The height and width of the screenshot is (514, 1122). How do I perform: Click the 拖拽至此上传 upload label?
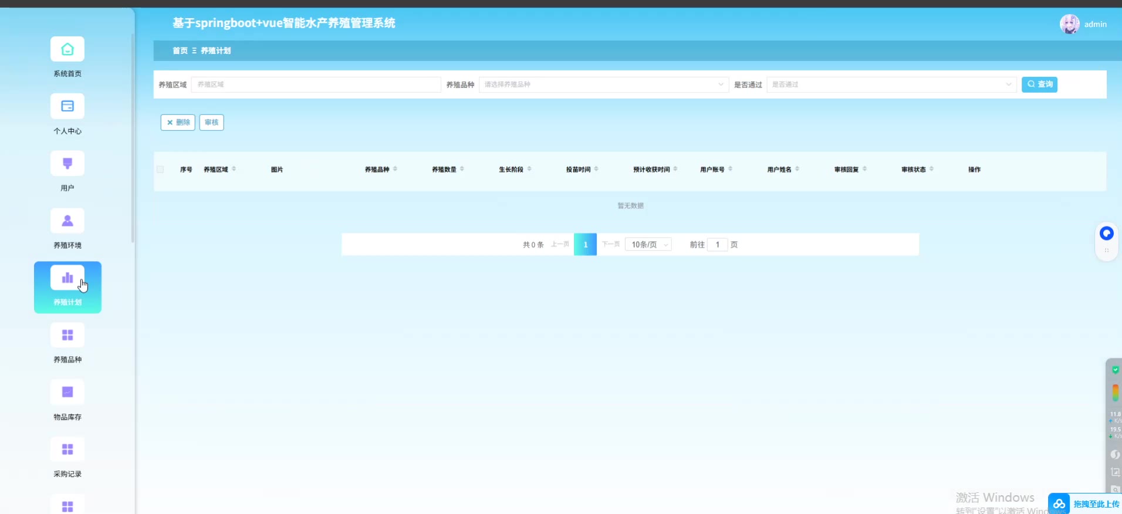[1096, 504]
